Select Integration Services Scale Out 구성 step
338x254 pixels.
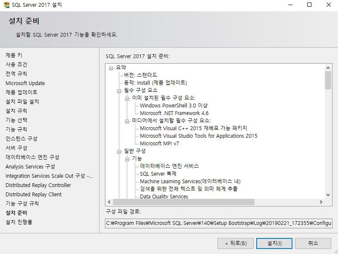[x=49, y=176]
